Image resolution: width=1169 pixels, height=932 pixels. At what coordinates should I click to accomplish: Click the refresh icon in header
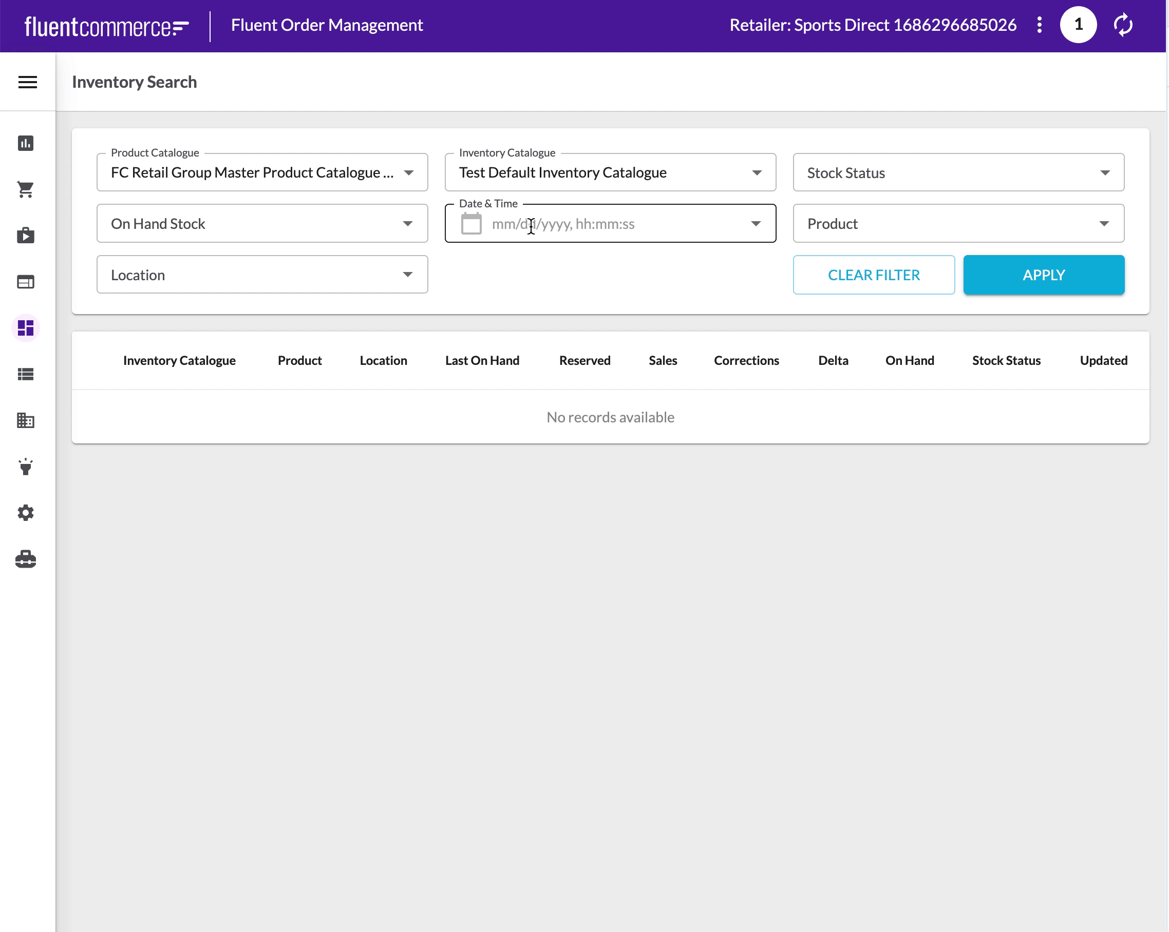click(x=1123, y=25)
